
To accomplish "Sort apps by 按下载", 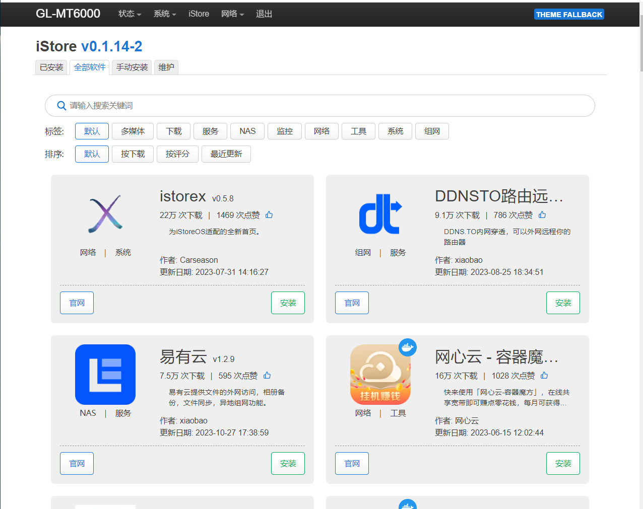I will 133,154.
